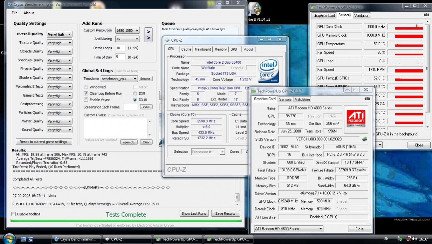432x244 pixels.
Task: Open the Shadows Quality dropdown
Action: coord(59,60)
